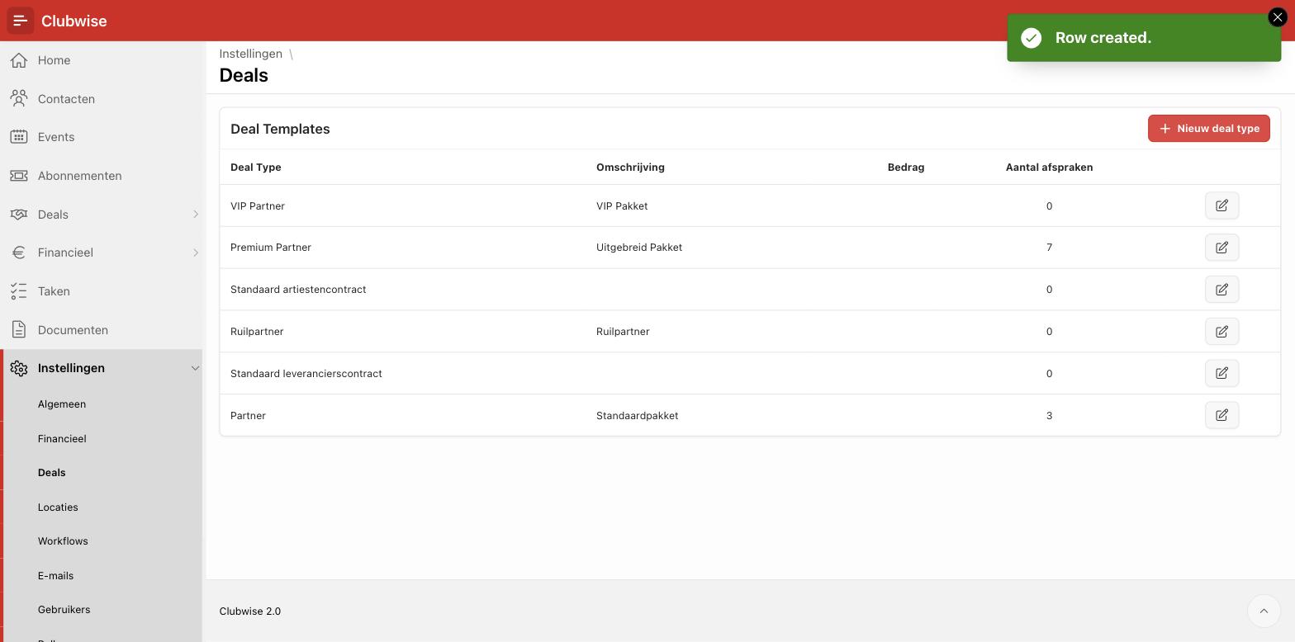Screen dimensions: 1295x642
Task: Click the Deals handshake icon
Action: point(19,215)
